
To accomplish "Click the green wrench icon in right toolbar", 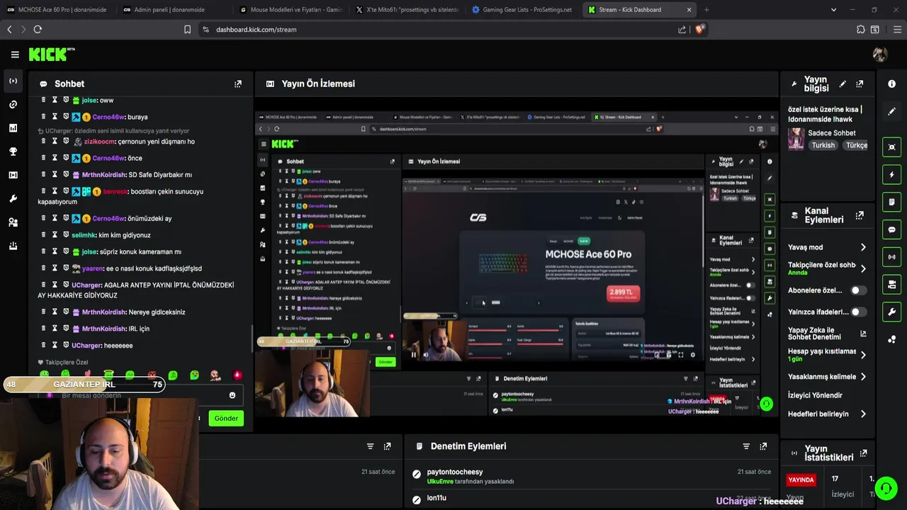I will [891, 312].
